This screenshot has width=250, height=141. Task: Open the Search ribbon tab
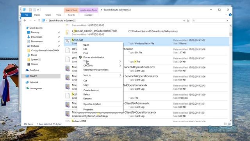(x=71, y=15)
